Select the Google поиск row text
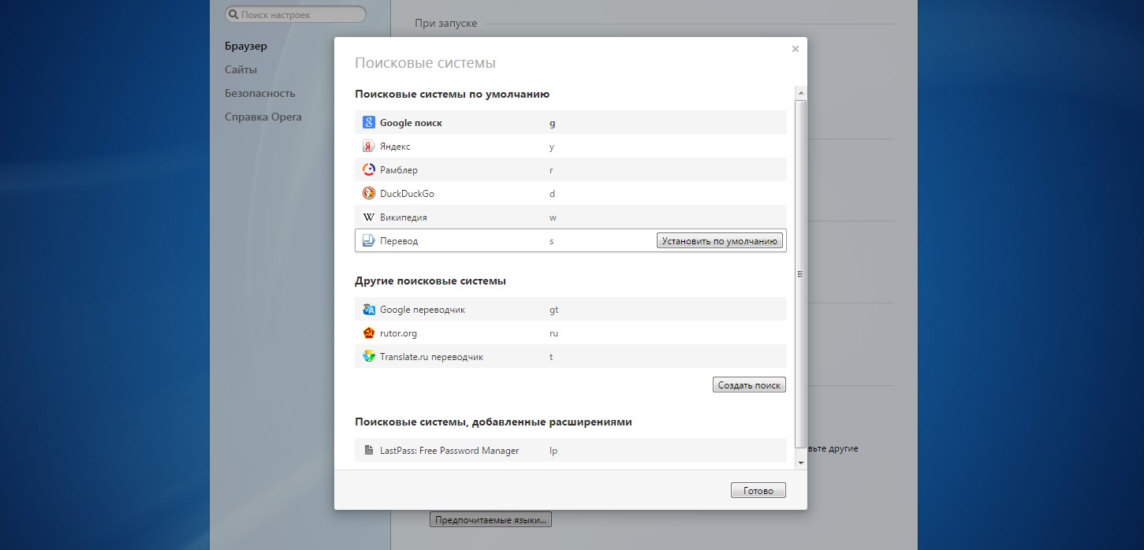 (x=411, y=123)
